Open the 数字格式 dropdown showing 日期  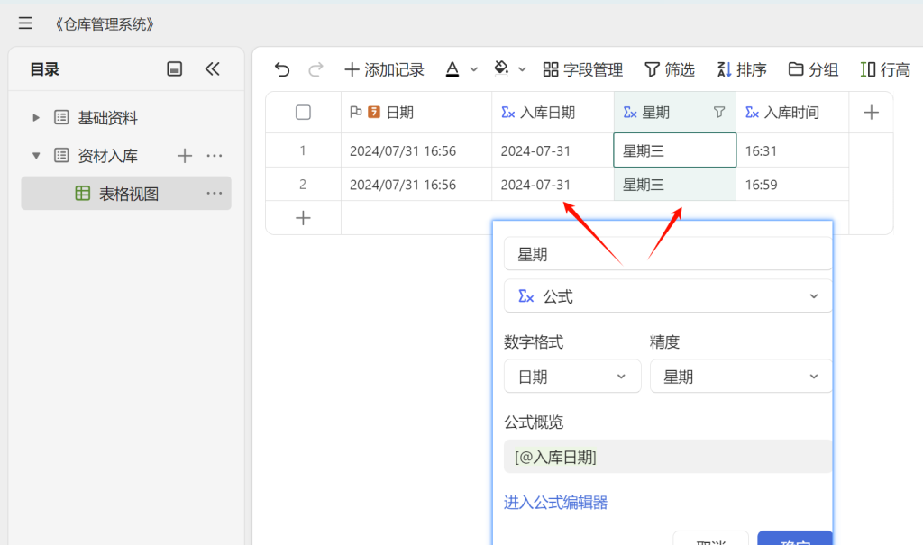tap(572, 376)
